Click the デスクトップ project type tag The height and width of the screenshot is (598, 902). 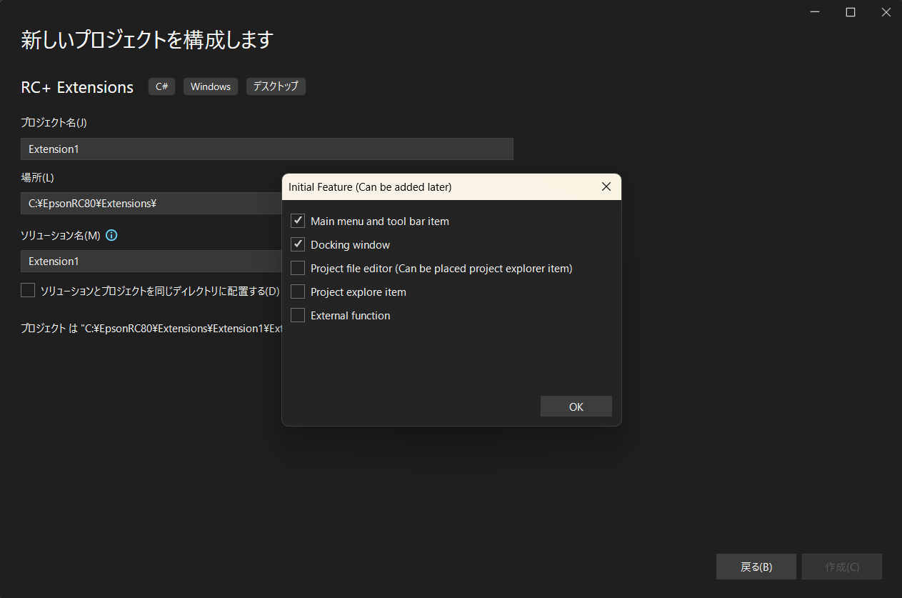pos(276,86)
